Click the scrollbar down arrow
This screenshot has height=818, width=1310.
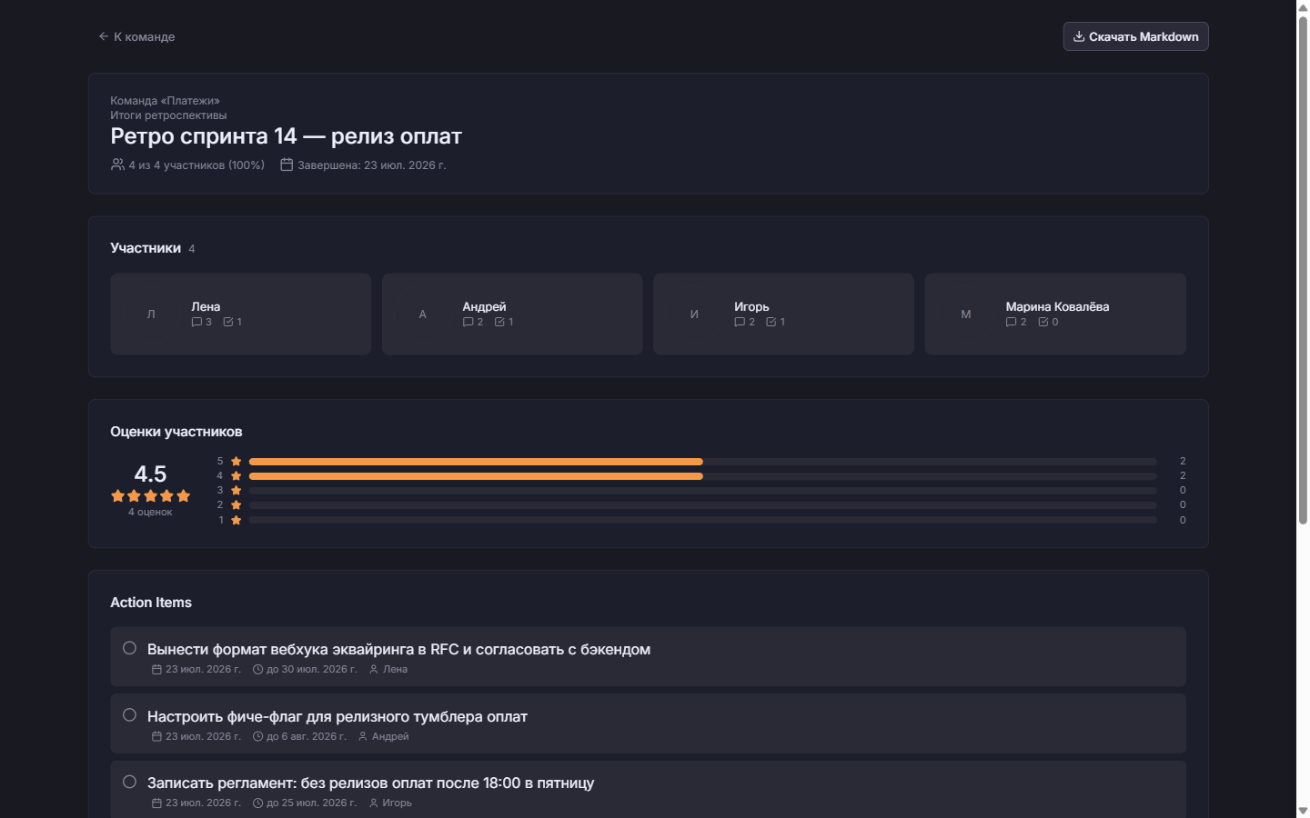(1303, 810)
